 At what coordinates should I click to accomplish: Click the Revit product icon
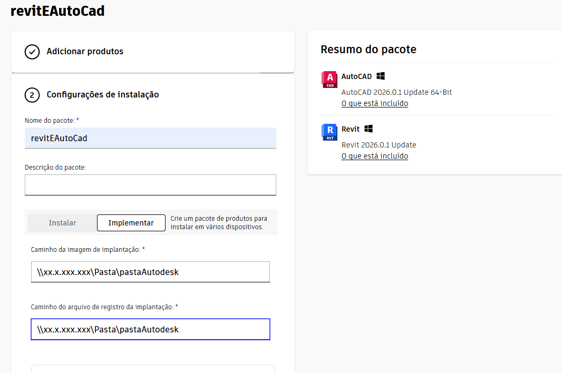(x=329, y=132)
